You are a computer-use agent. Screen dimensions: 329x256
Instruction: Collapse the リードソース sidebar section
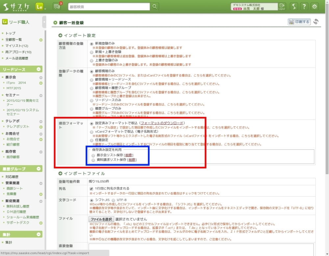pos(39,69)
